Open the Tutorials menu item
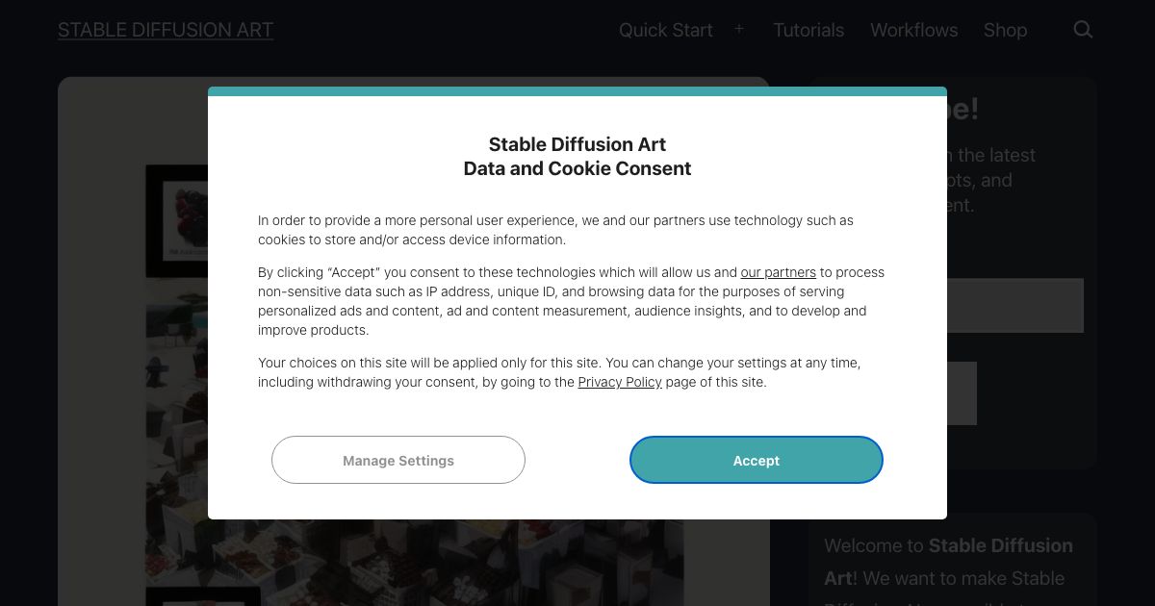Image resolution: width=1155 pixels, height=606 pixels. point(808,30)
